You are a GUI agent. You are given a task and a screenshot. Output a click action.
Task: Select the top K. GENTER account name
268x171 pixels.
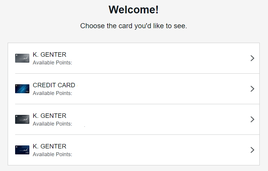(x=49, y=54)
